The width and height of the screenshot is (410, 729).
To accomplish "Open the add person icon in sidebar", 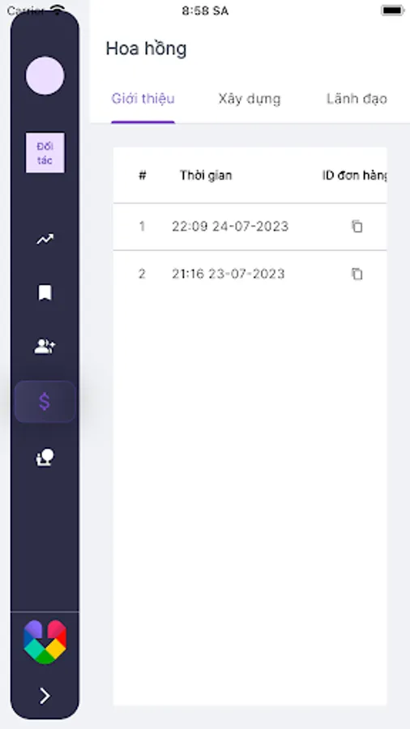I will coord(45,346).
